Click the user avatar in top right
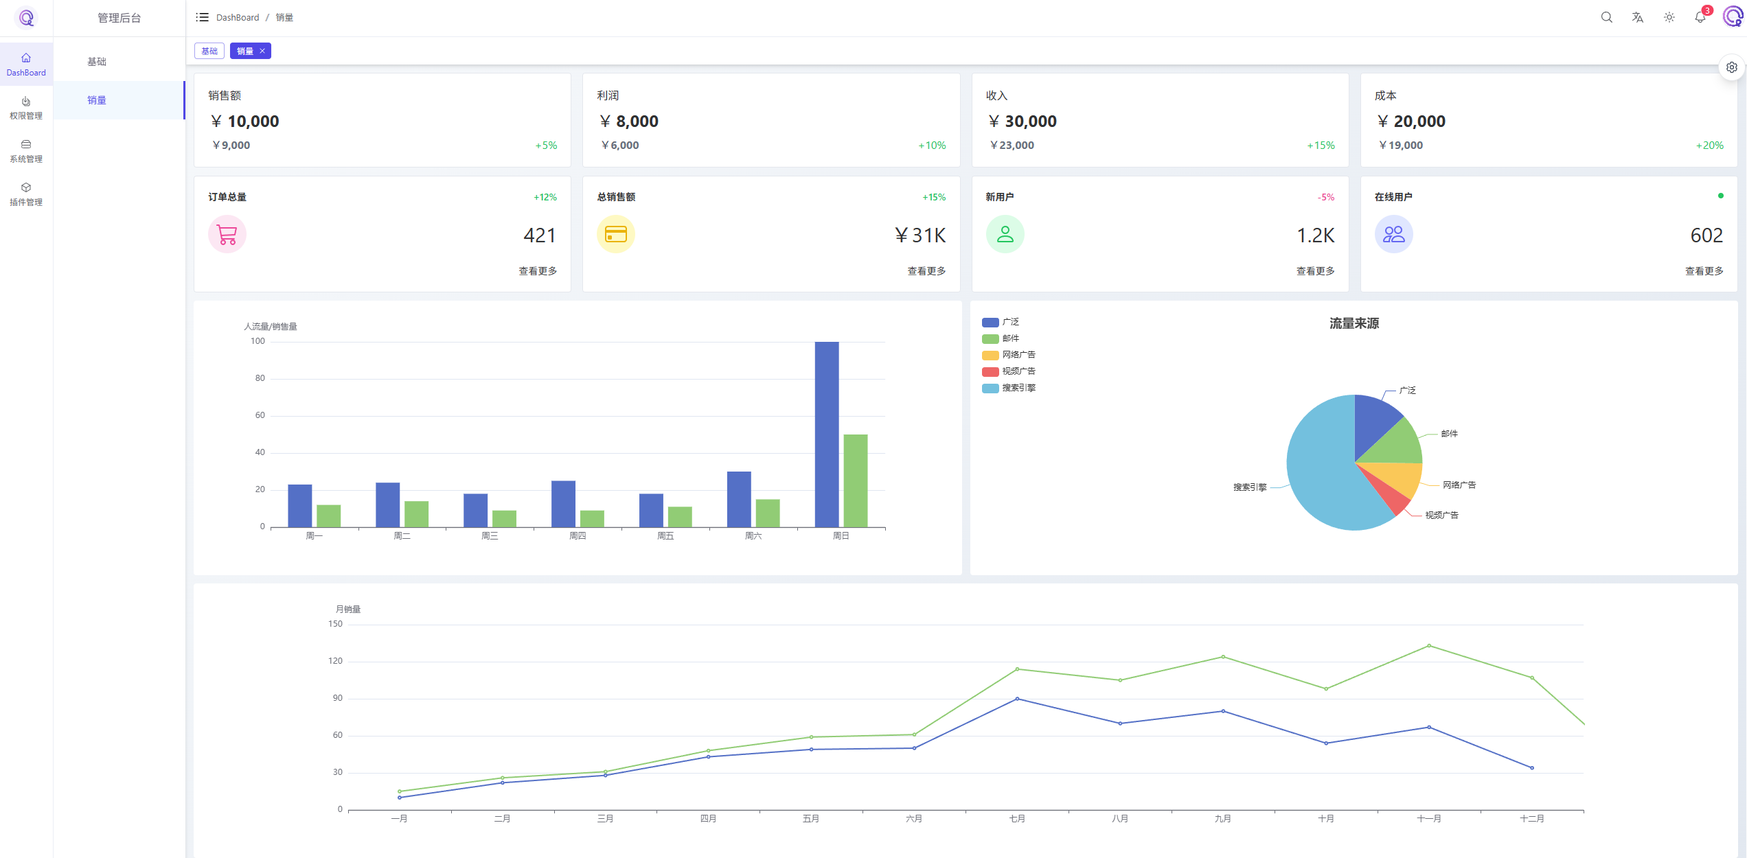 pos(1733,17)
